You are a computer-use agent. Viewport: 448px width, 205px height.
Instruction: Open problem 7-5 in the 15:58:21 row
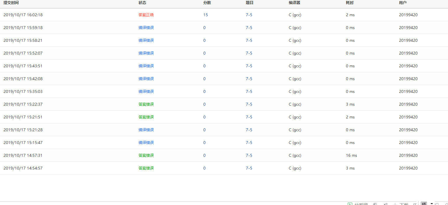point(249,40)
